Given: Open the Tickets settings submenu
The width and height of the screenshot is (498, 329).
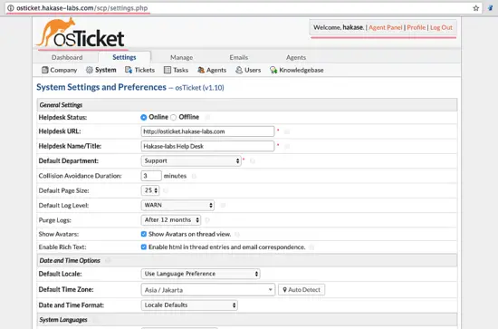Looking at the screenshot, I should pos(139,70).
